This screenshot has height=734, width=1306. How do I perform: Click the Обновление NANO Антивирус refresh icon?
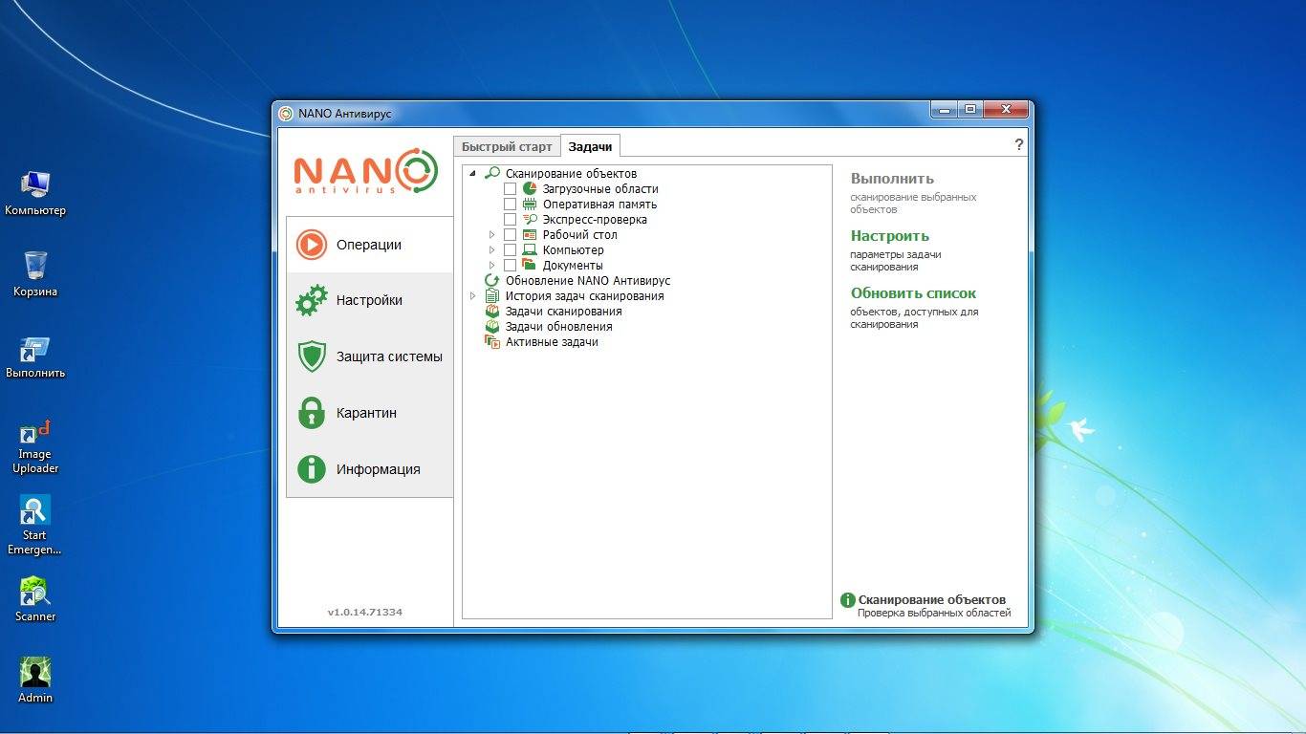point(492,280)
